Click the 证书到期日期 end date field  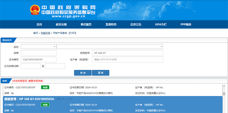pos(55,66)
